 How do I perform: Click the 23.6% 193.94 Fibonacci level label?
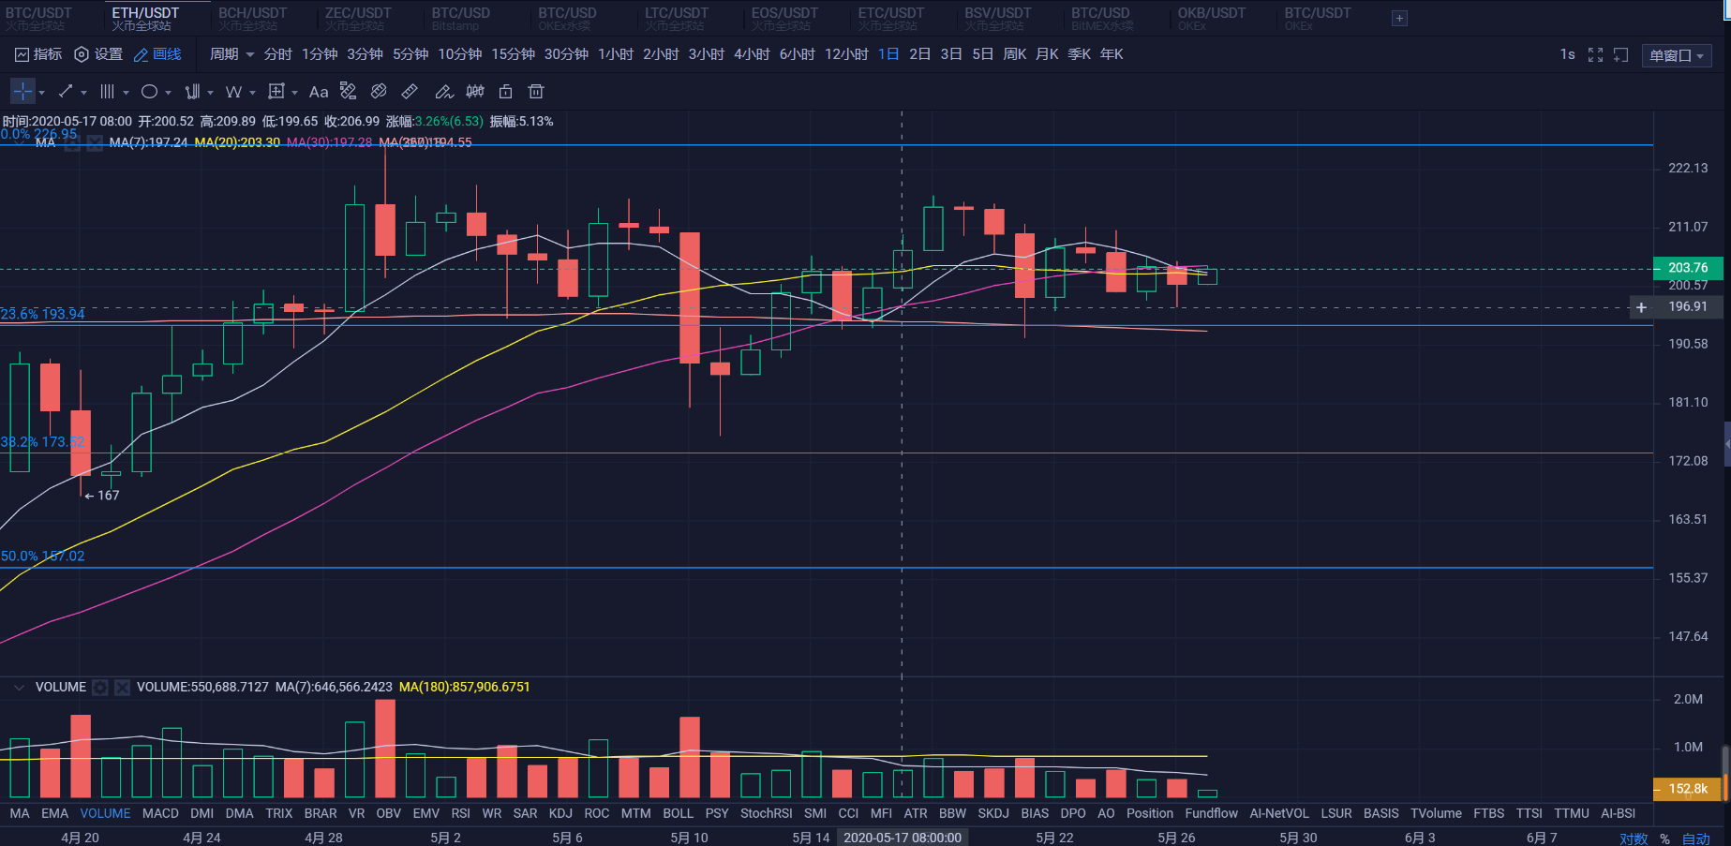[x=42, y=314]
